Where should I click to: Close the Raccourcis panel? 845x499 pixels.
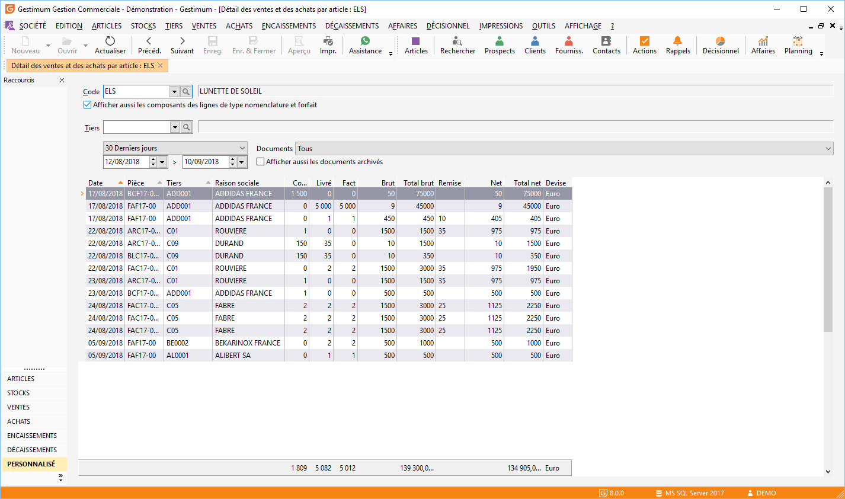pyautogui.click(x=62, y=80)
